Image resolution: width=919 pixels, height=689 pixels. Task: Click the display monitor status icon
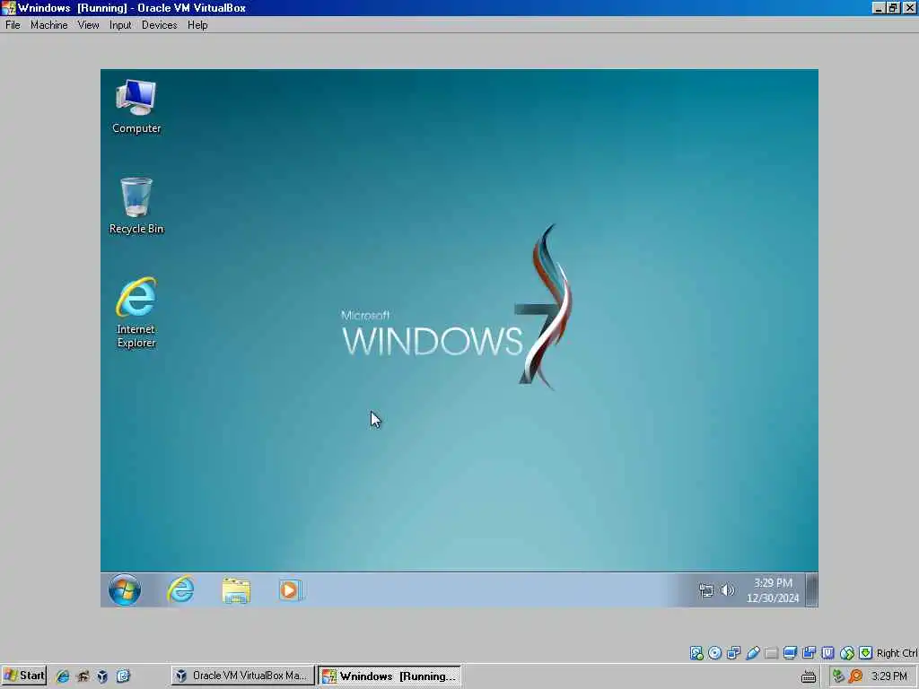pos(790,653)
